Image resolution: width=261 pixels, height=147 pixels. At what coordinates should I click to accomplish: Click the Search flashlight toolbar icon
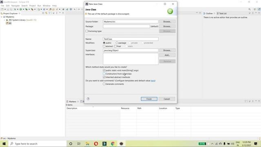click(x=57, y=9)
